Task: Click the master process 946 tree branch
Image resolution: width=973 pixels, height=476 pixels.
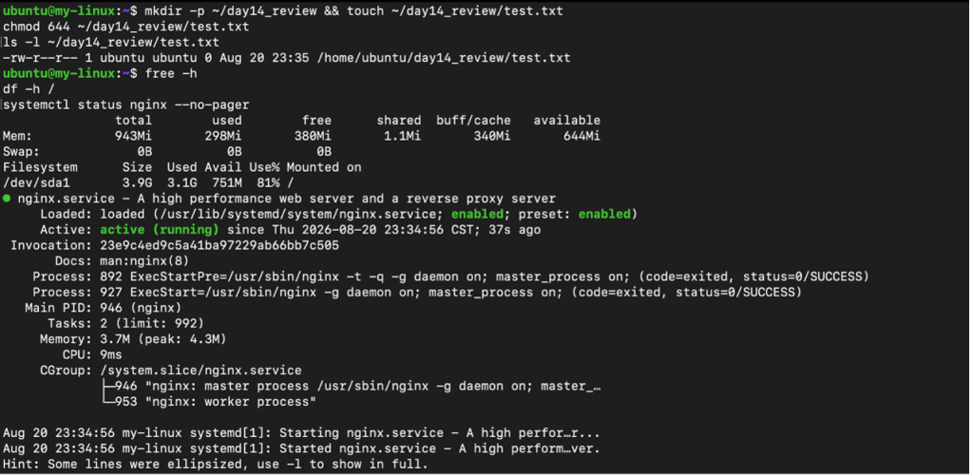Action: [x=351, y=386]
